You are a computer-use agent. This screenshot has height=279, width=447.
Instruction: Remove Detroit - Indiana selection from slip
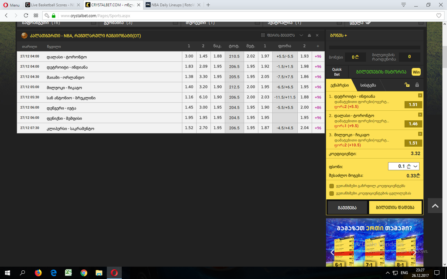420,95
